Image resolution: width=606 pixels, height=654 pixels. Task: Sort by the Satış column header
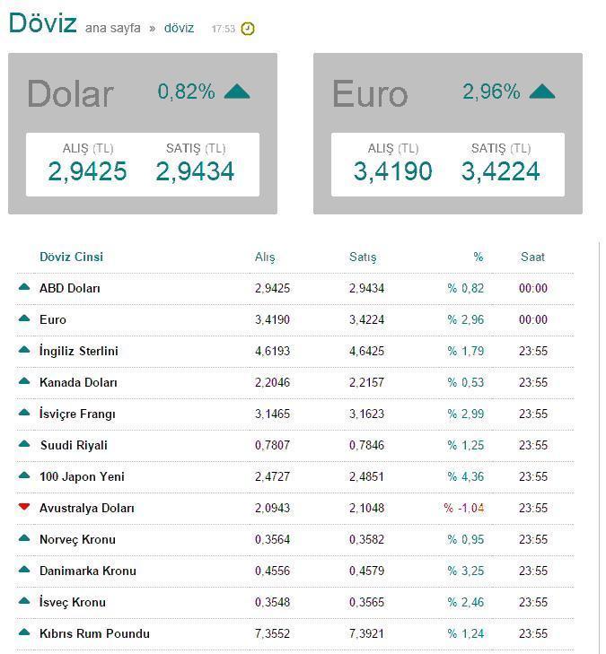[363, 257]
